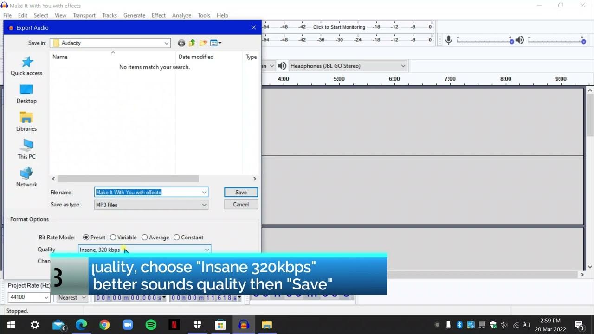The width and height of the screenshot is (594, 334).
Task: Open Spotify from taskbar
Action: 151,325
